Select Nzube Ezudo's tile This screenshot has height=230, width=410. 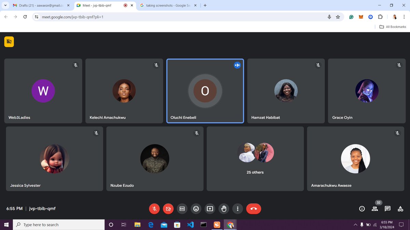[x=155, y=159]
